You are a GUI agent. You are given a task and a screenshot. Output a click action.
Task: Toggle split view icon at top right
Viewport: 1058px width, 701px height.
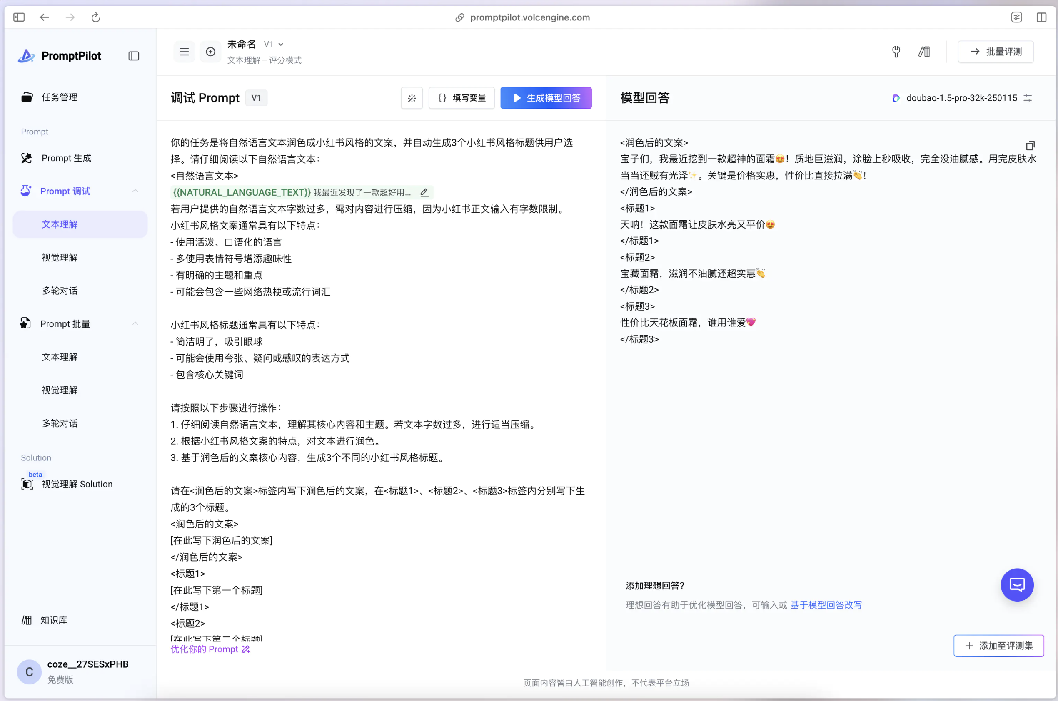click(1041, 17)
